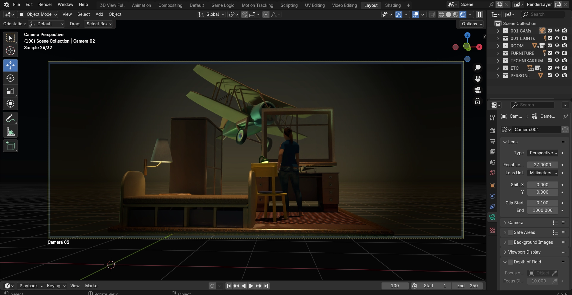Click the play animation button
Image resolution: width=572 pixels, height=295 pixels.
coord(251,286)
